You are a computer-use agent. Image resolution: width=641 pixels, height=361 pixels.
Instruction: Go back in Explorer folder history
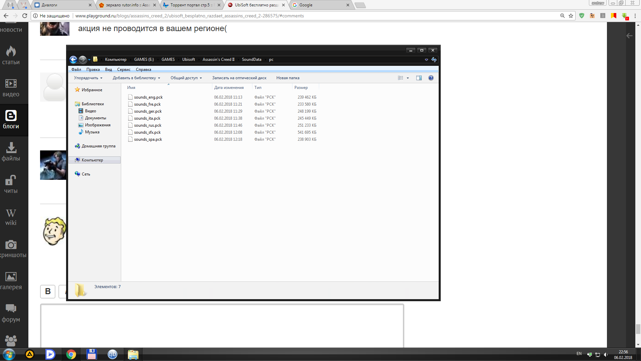73,59
